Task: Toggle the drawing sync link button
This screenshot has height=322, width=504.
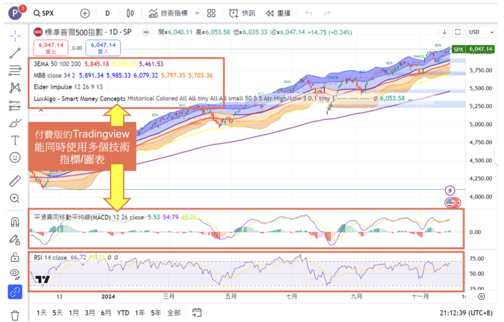Action: click(15, 292)
